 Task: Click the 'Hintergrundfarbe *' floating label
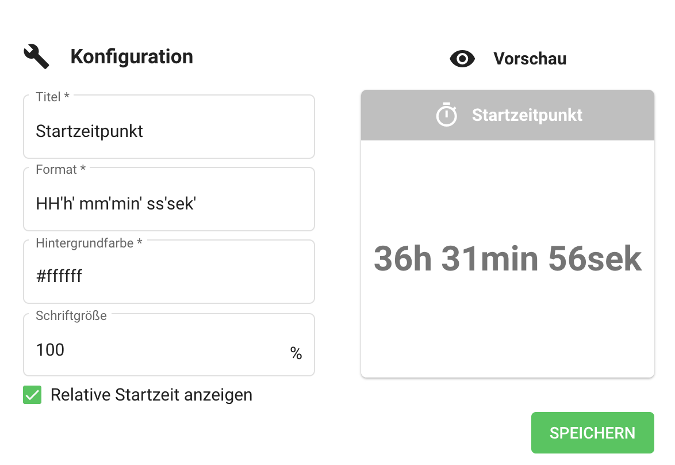click(x=89, y=243)
